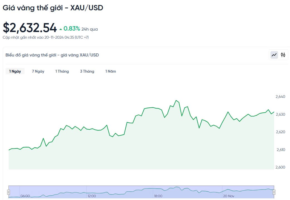
Task: Click the 20 Nov mark in navigator
Action: point(228,196)
